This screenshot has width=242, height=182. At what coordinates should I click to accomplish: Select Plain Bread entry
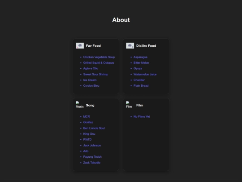pyautogui.click(x=141, y=86)
